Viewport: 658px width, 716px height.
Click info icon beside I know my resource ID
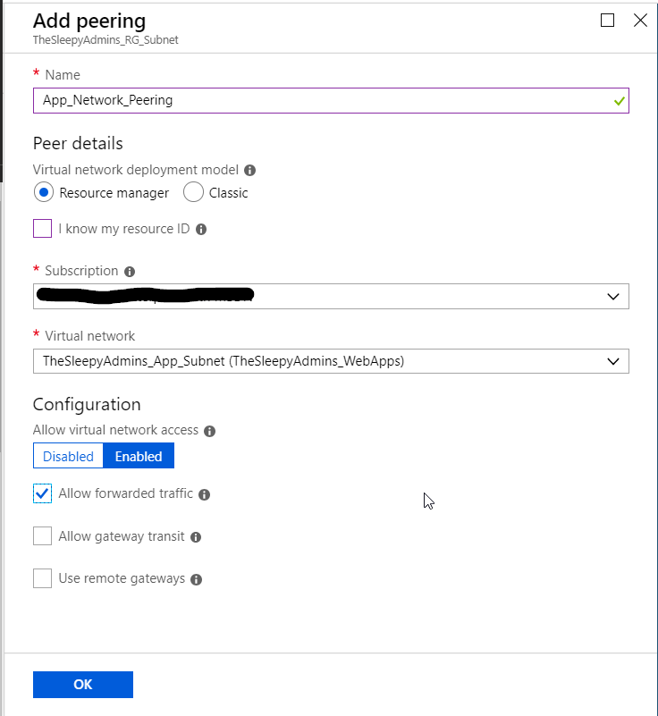pyautogui.click(x=201, y=230)
